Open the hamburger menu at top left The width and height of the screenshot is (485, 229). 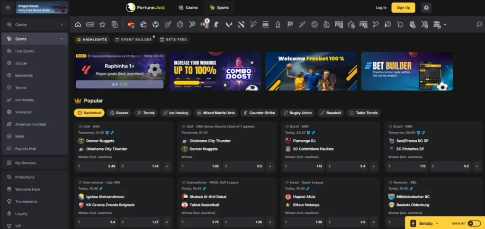tap(8, 8)
